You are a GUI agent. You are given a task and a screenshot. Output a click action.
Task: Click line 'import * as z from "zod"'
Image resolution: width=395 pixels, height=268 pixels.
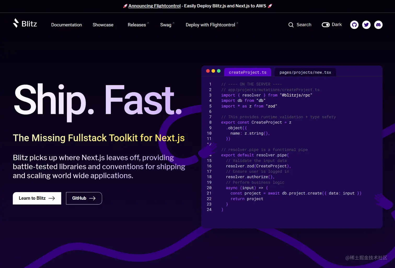249,106
